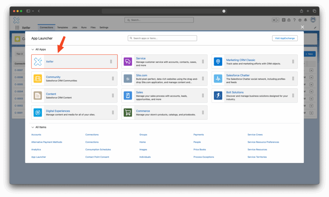Open the setup gear icon
This screenshot has width=329, height=197.
(x=300, y=20)
